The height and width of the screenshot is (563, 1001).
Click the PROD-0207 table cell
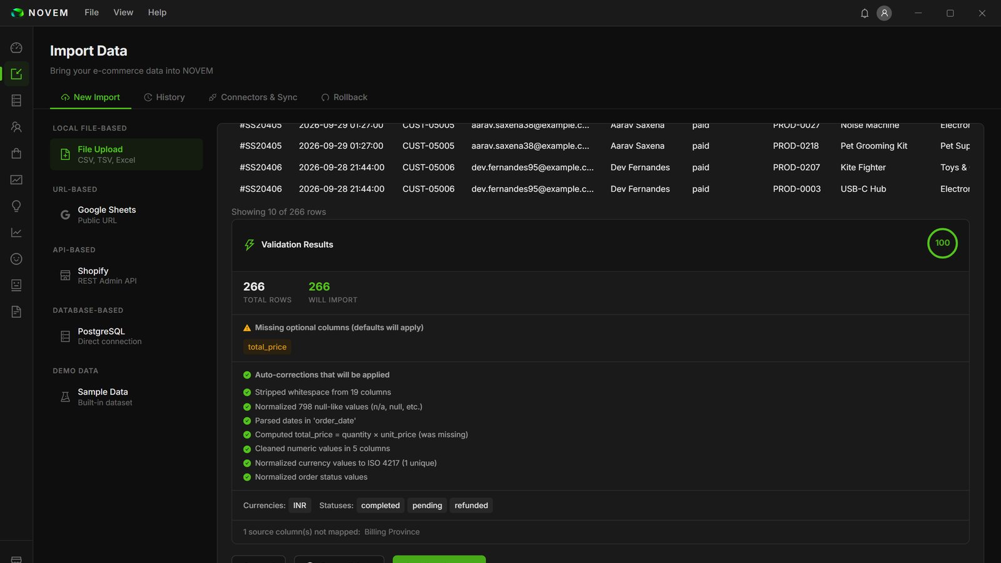tap(796, 168)
